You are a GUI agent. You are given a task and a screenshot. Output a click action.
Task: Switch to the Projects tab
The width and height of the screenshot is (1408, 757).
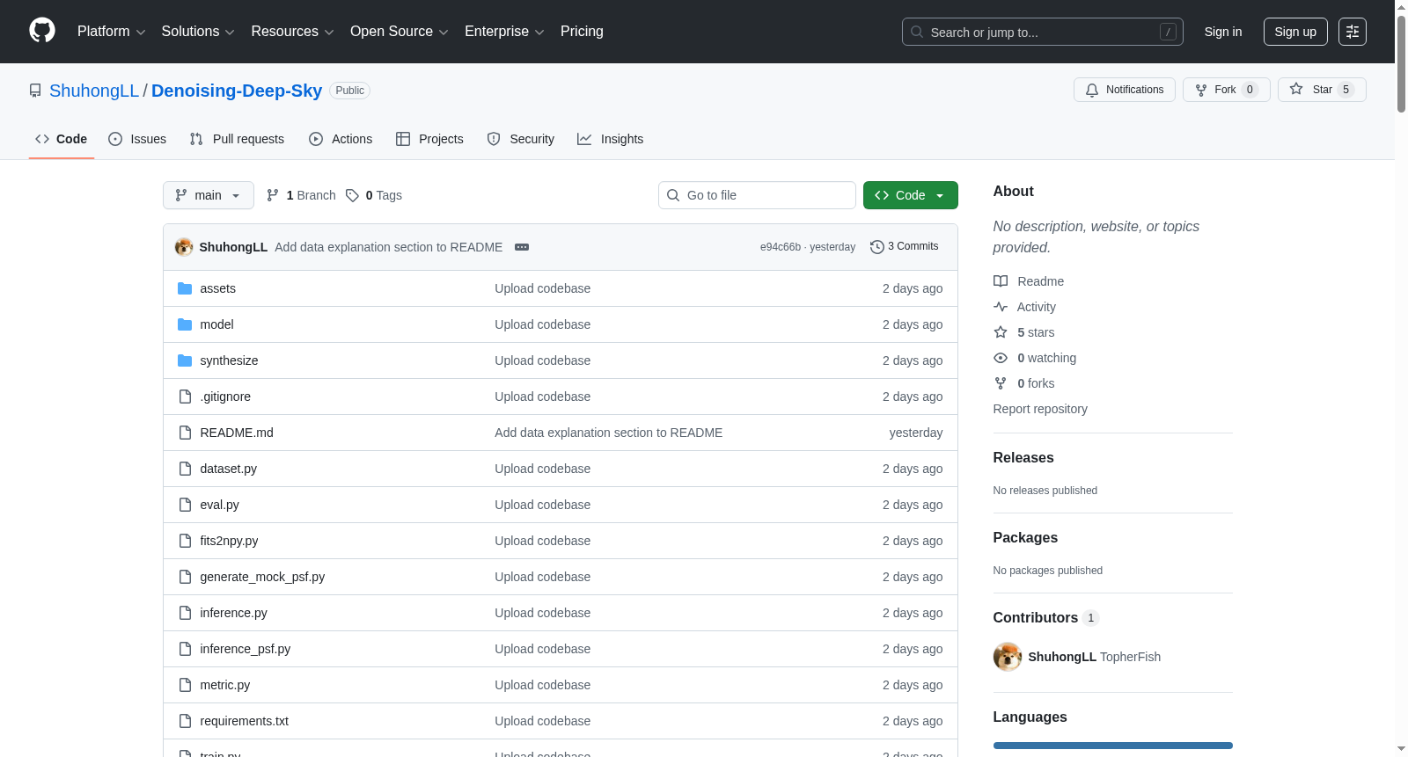[429, 139]
